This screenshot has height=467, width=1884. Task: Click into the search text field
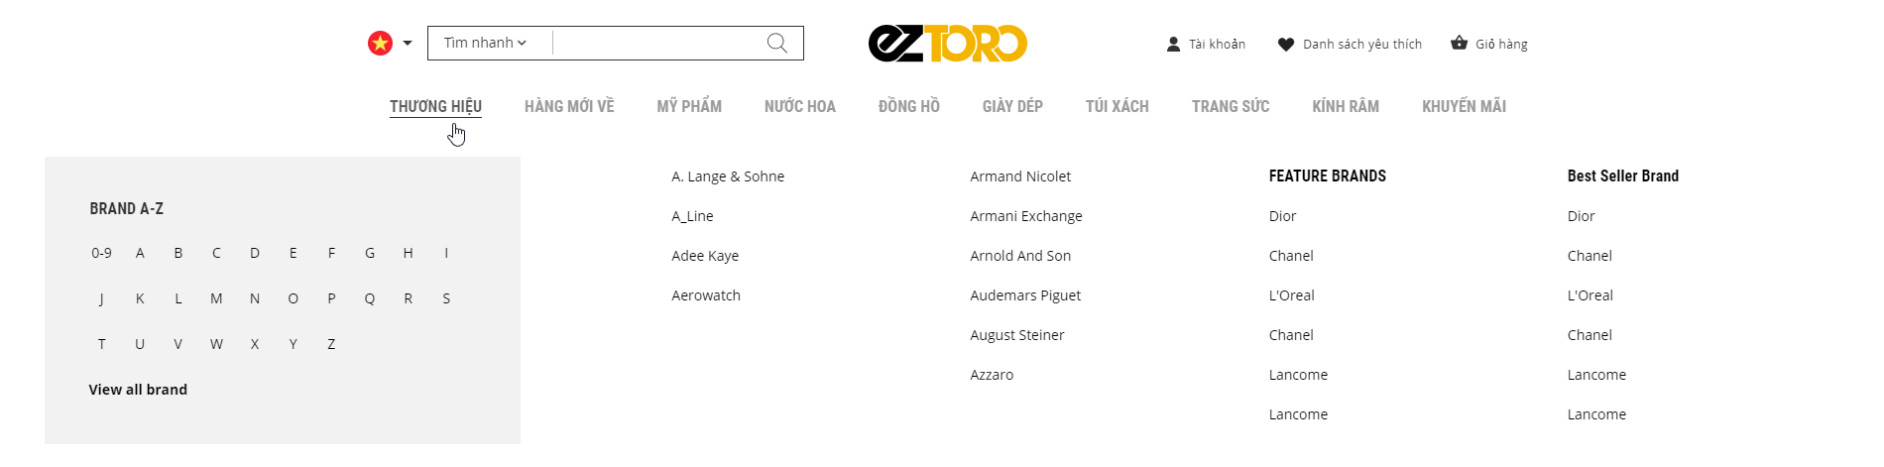[654, 43]
